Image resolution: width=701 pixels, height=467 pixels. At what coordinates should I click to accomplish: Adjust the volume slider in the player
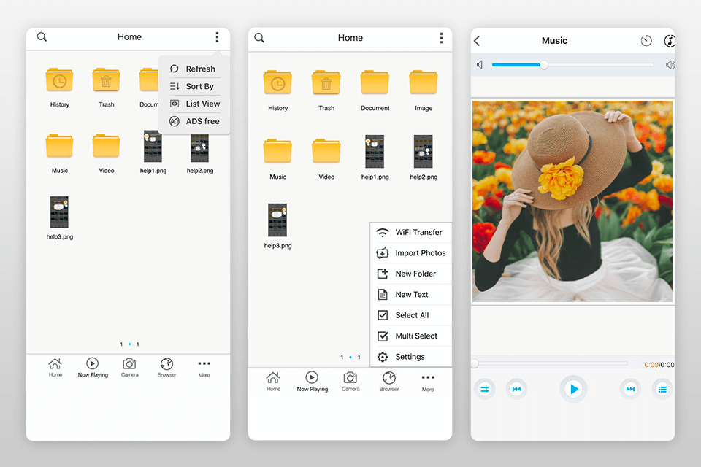543,65
